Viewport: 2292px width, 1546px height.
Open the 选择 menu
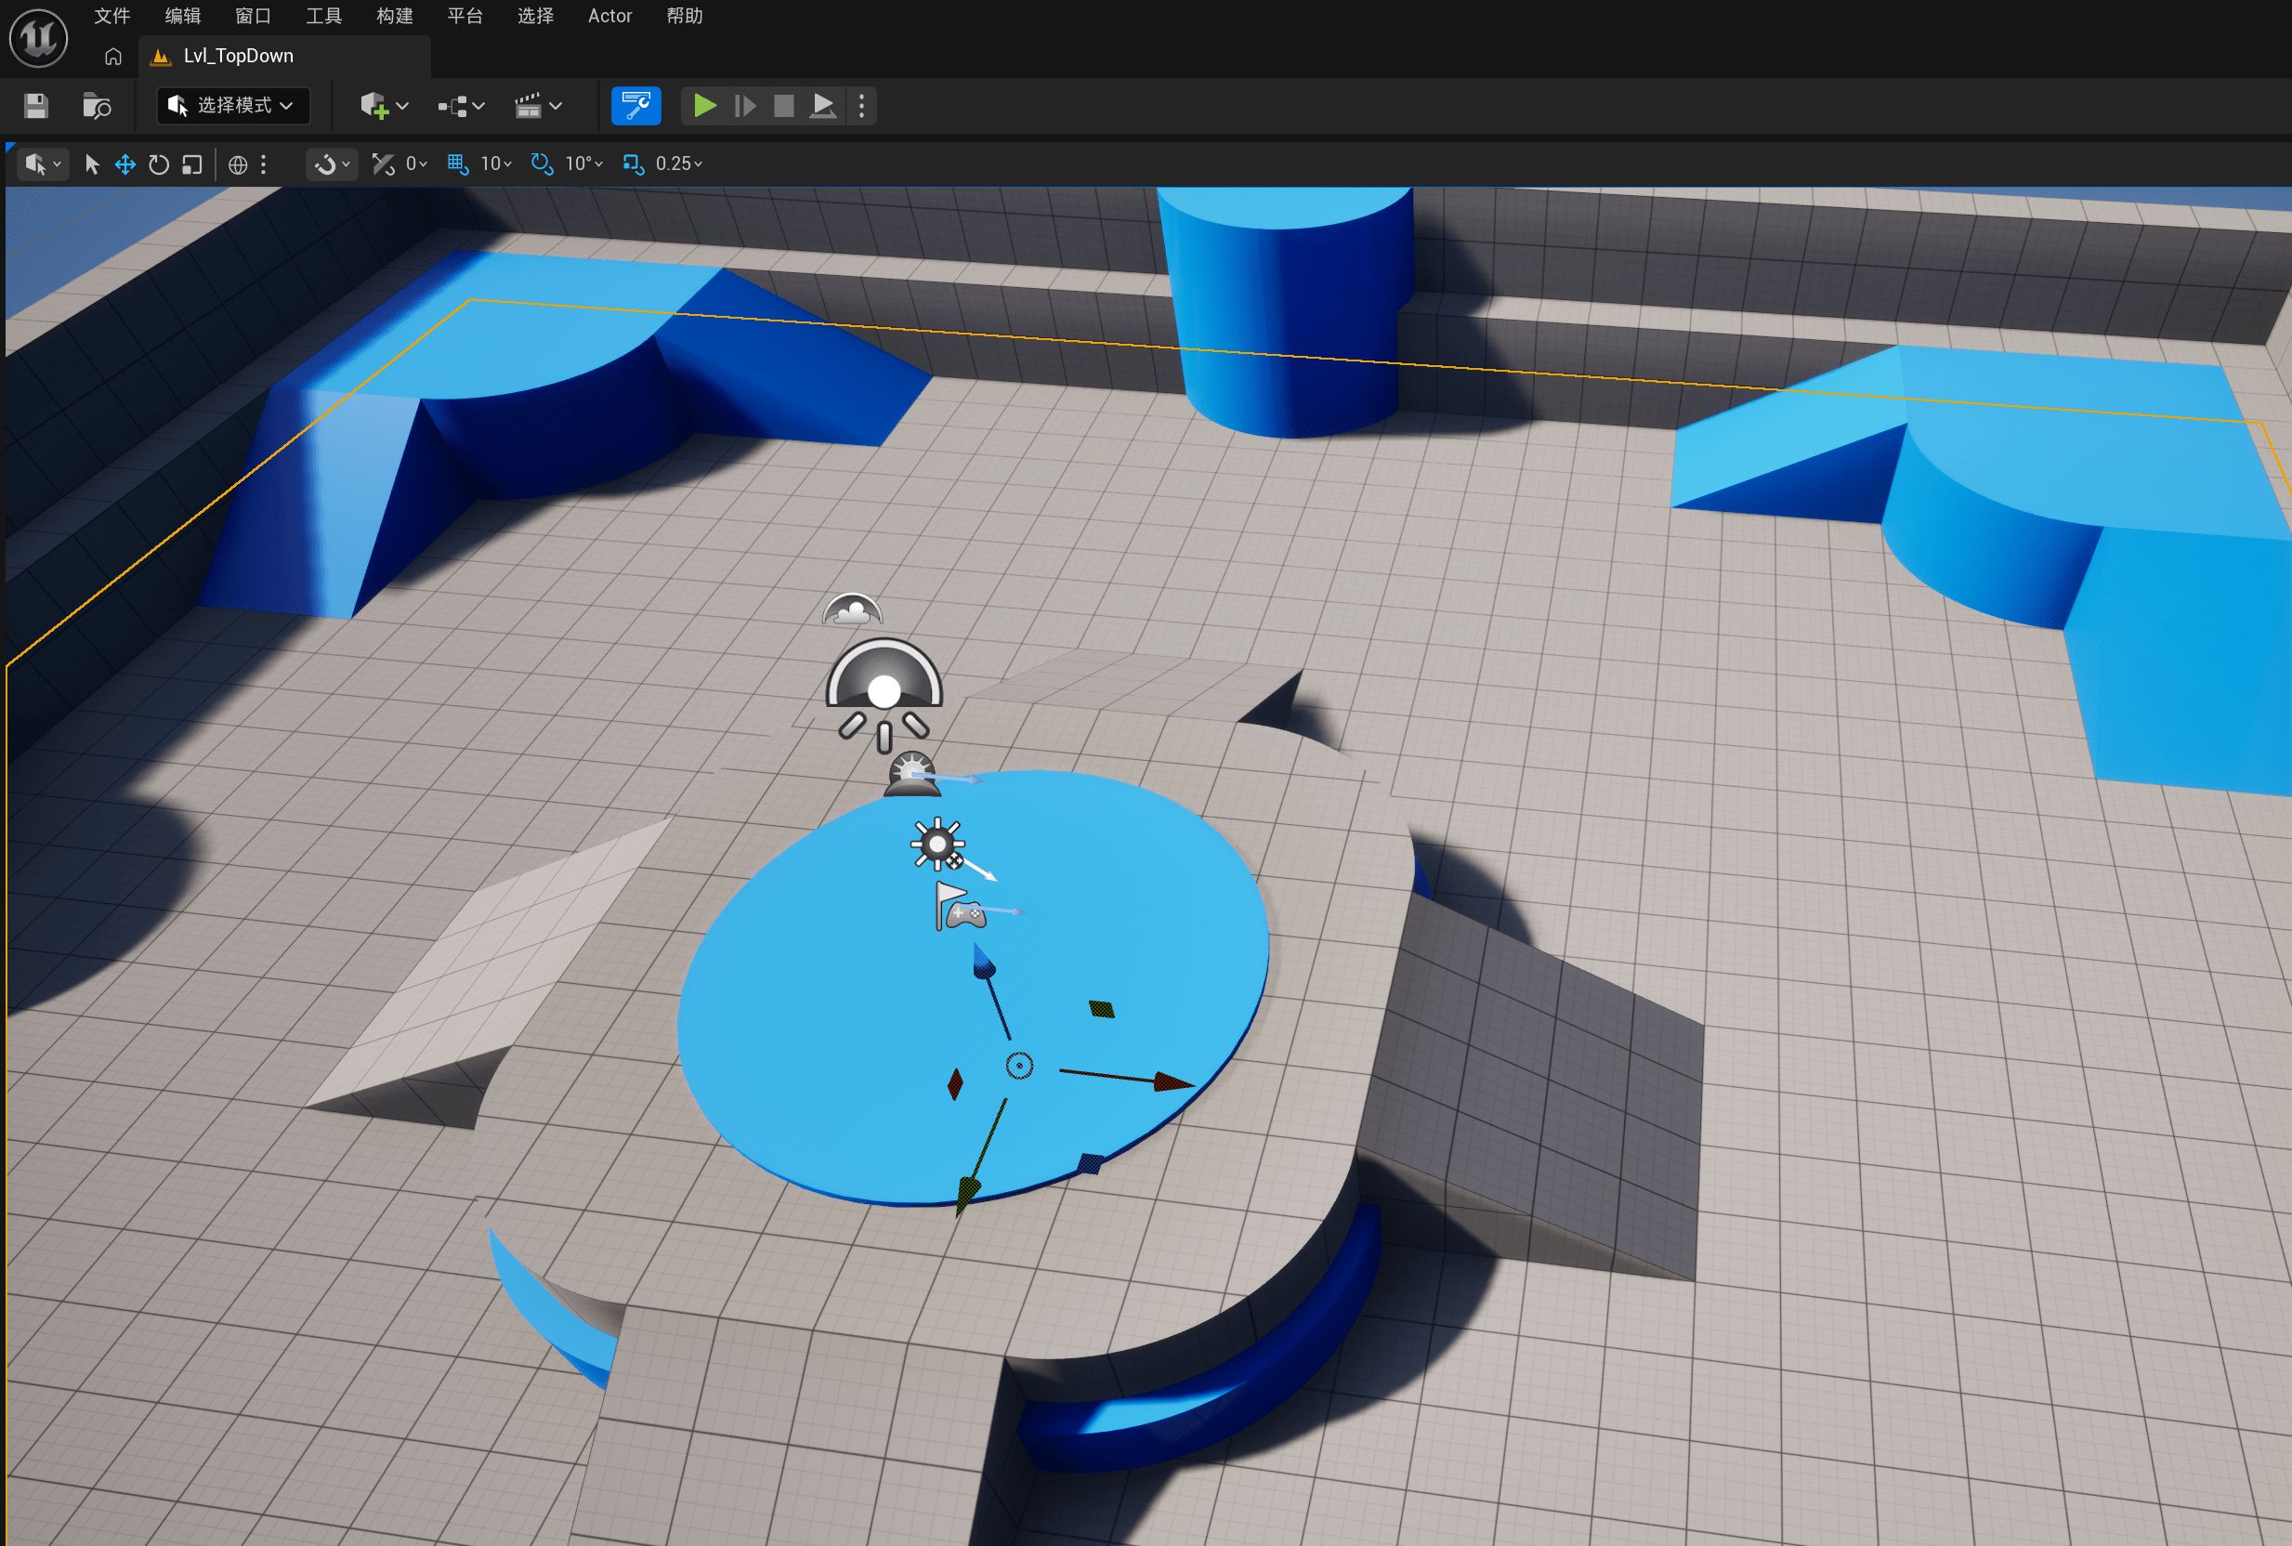[535, 16]
